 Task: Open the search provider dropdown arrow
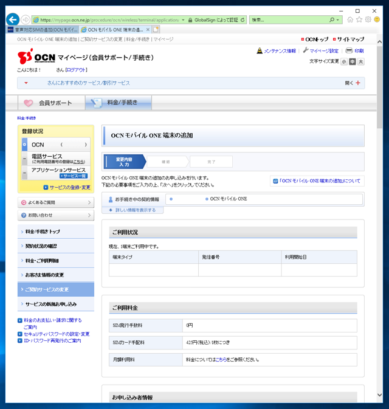pyautogui.click(x=337, y=20)
